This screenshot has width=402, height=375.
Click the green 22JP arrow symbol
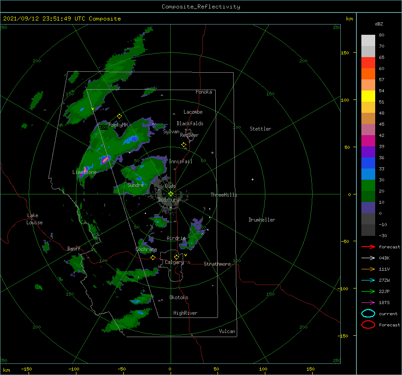(x=368, y=291)
